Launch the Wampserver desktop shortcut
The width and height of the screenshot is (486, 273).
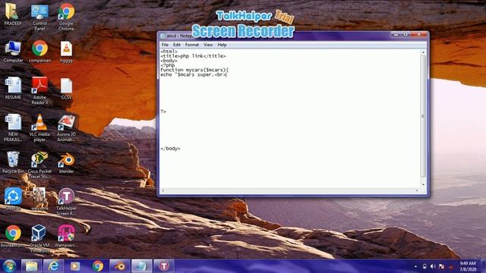(x=66, y=236)
